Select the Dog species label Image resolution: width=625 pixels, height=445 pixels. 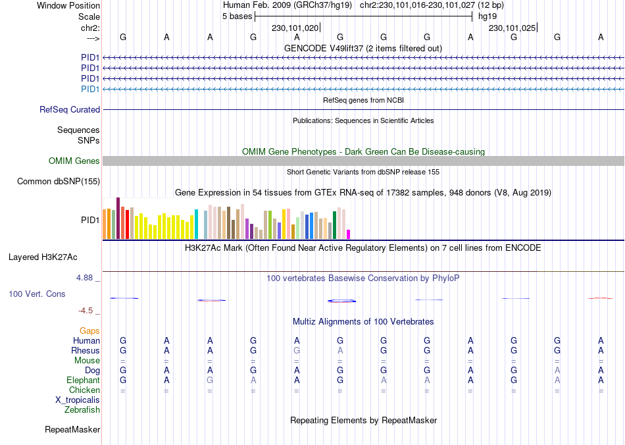tap(92, 371)
